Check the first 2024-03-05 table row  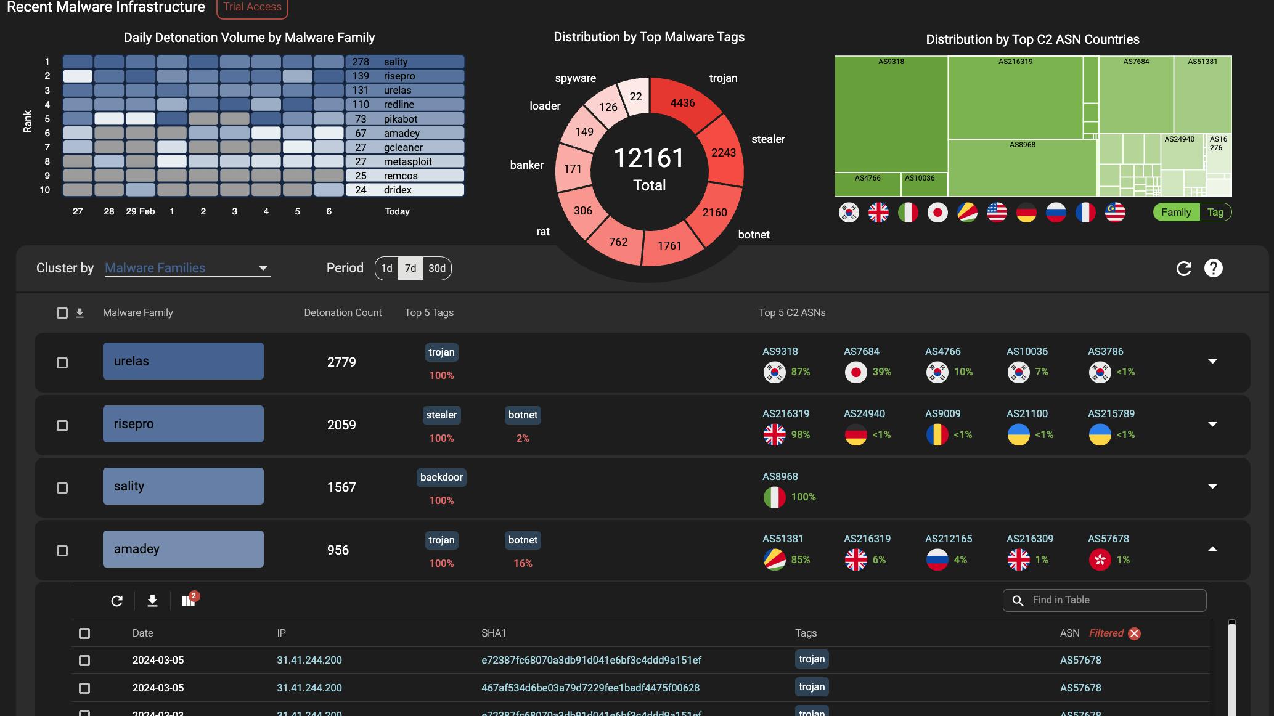point(84,660)
